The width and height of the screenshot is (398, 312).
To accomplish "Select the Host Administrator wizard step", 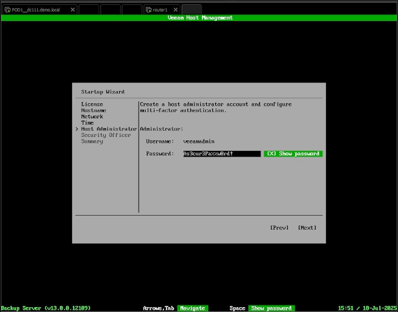I will pyautogui.click(x=108, y=129).
